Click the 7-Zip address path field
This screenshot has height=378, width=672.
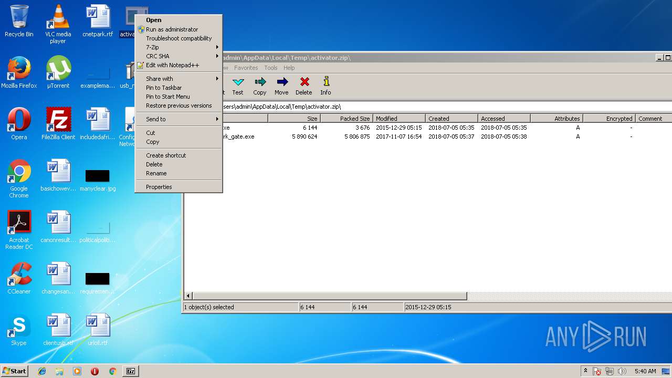pos(446,107)
